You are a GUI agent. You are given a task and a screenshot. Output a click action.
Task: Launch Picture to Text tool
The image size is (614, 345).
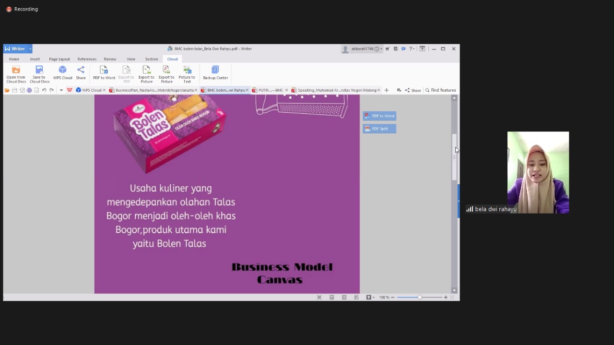[x=187, y=74]
